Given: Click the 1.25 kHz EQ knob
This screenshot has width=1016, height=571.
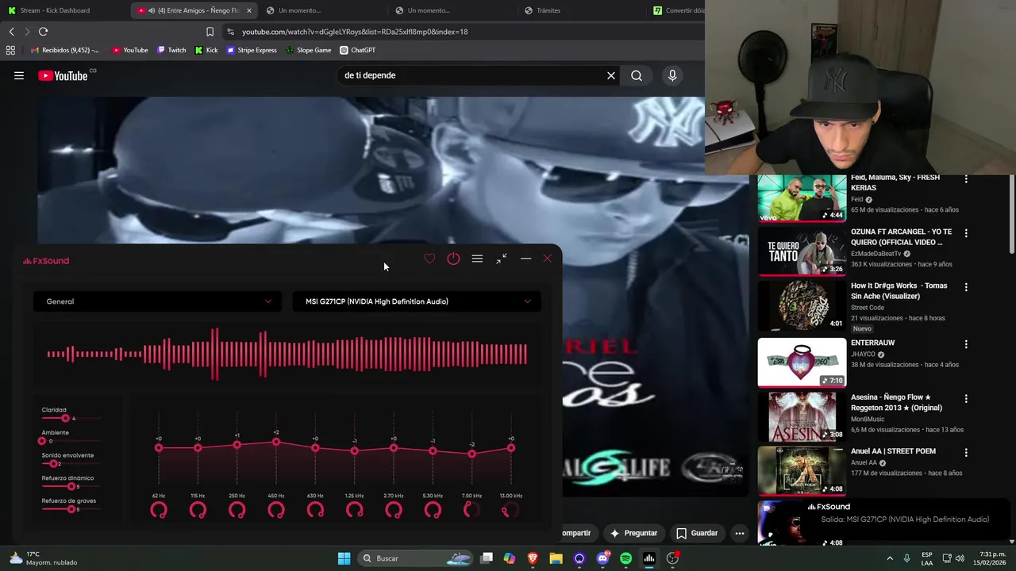Looking at the screenshot, I should point(355,511).
